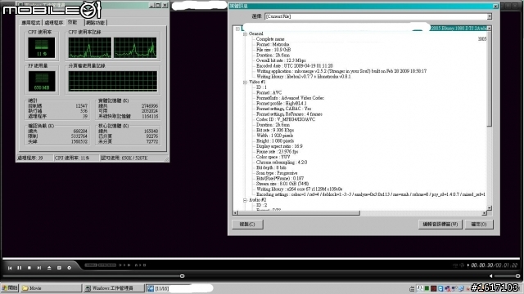Collapse the root file node in tree
The image size is (524, 294).
[x=237, y=29]
